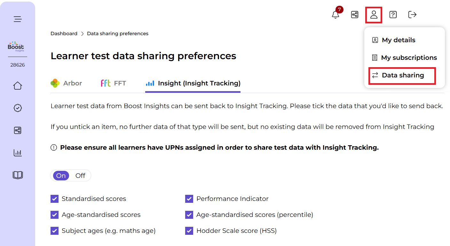Switch to the Arbor tab
The height and width of the screenshot is (246, 450).
point(66,83)
